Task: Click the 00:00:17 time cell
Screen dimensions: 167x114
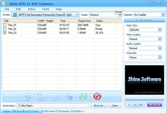Action: click(64, 29)
